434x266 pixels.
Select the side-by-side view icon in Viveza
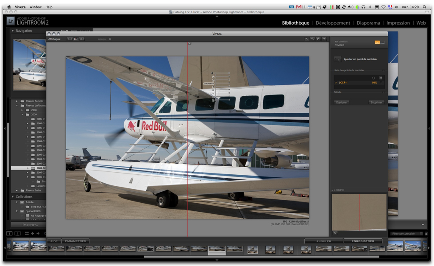click(82, 39)
